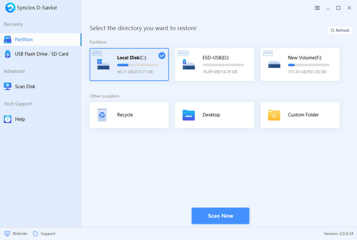The image size is (357, 240).
Task: Select the New Volume(F:) partition card
Action: click(300, 64)
